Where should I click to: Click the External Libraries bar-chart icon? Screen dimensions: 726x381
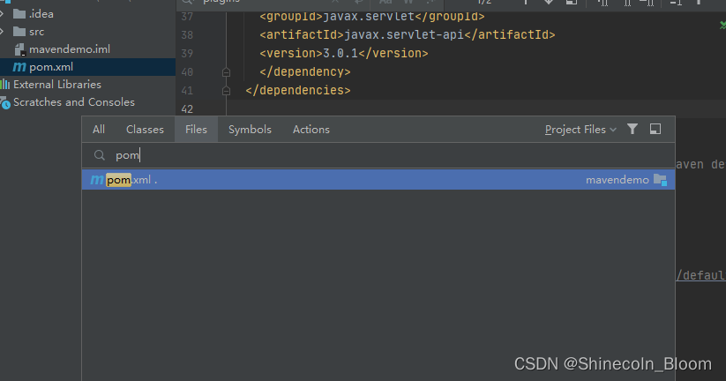tap(5, 85)
